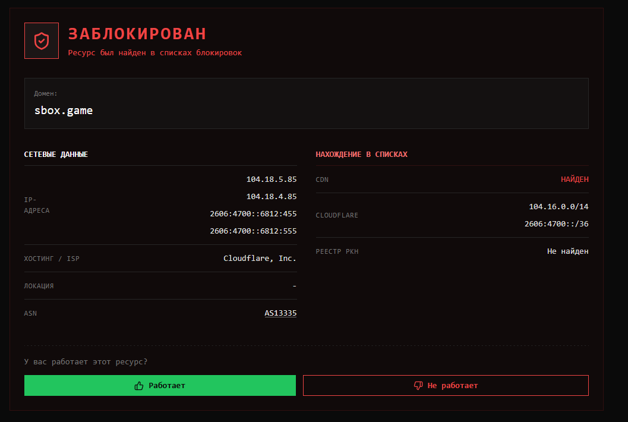This screenshot has height=422, width=628.
Task: Select IPv6 address 2606:4700::6812:455
Action: point(253,213)
